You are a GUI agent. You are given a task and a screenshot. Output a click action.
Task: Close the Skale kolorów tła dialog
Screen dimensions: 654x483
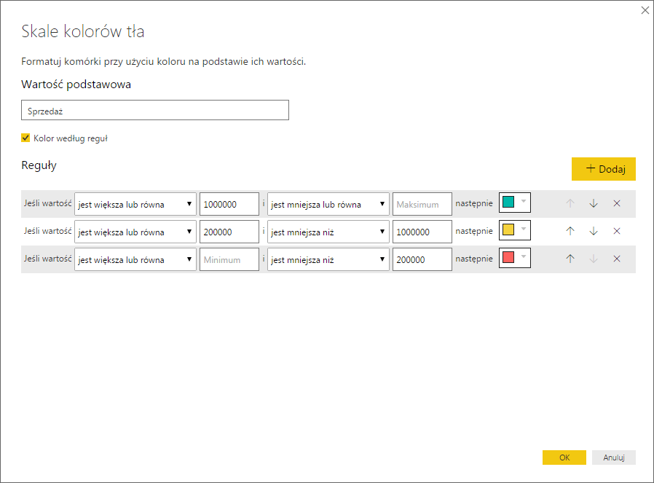644,10
